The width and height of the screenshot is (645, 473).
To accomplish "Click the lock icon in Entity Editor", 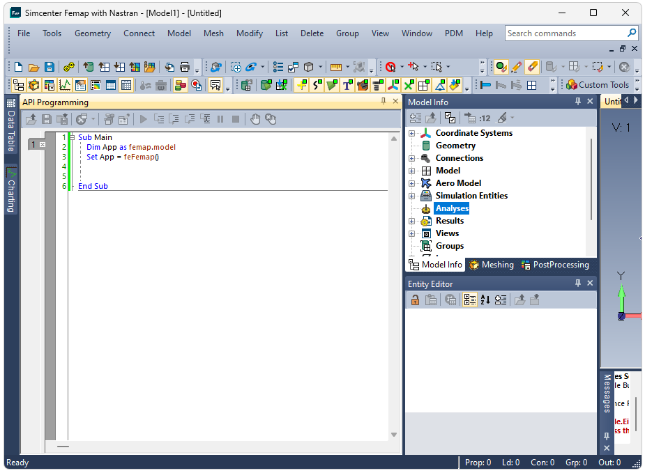I will [415, 300].
